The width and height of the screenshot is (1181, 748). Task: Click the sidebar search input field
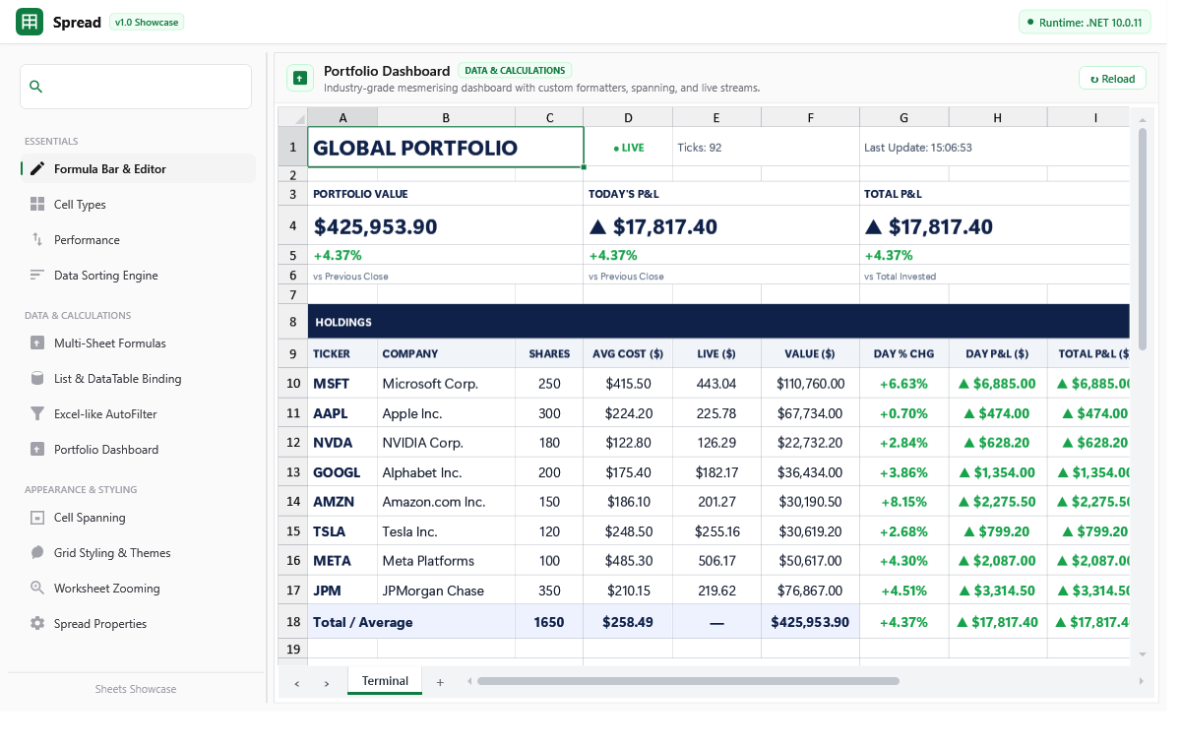click(136, 87)
